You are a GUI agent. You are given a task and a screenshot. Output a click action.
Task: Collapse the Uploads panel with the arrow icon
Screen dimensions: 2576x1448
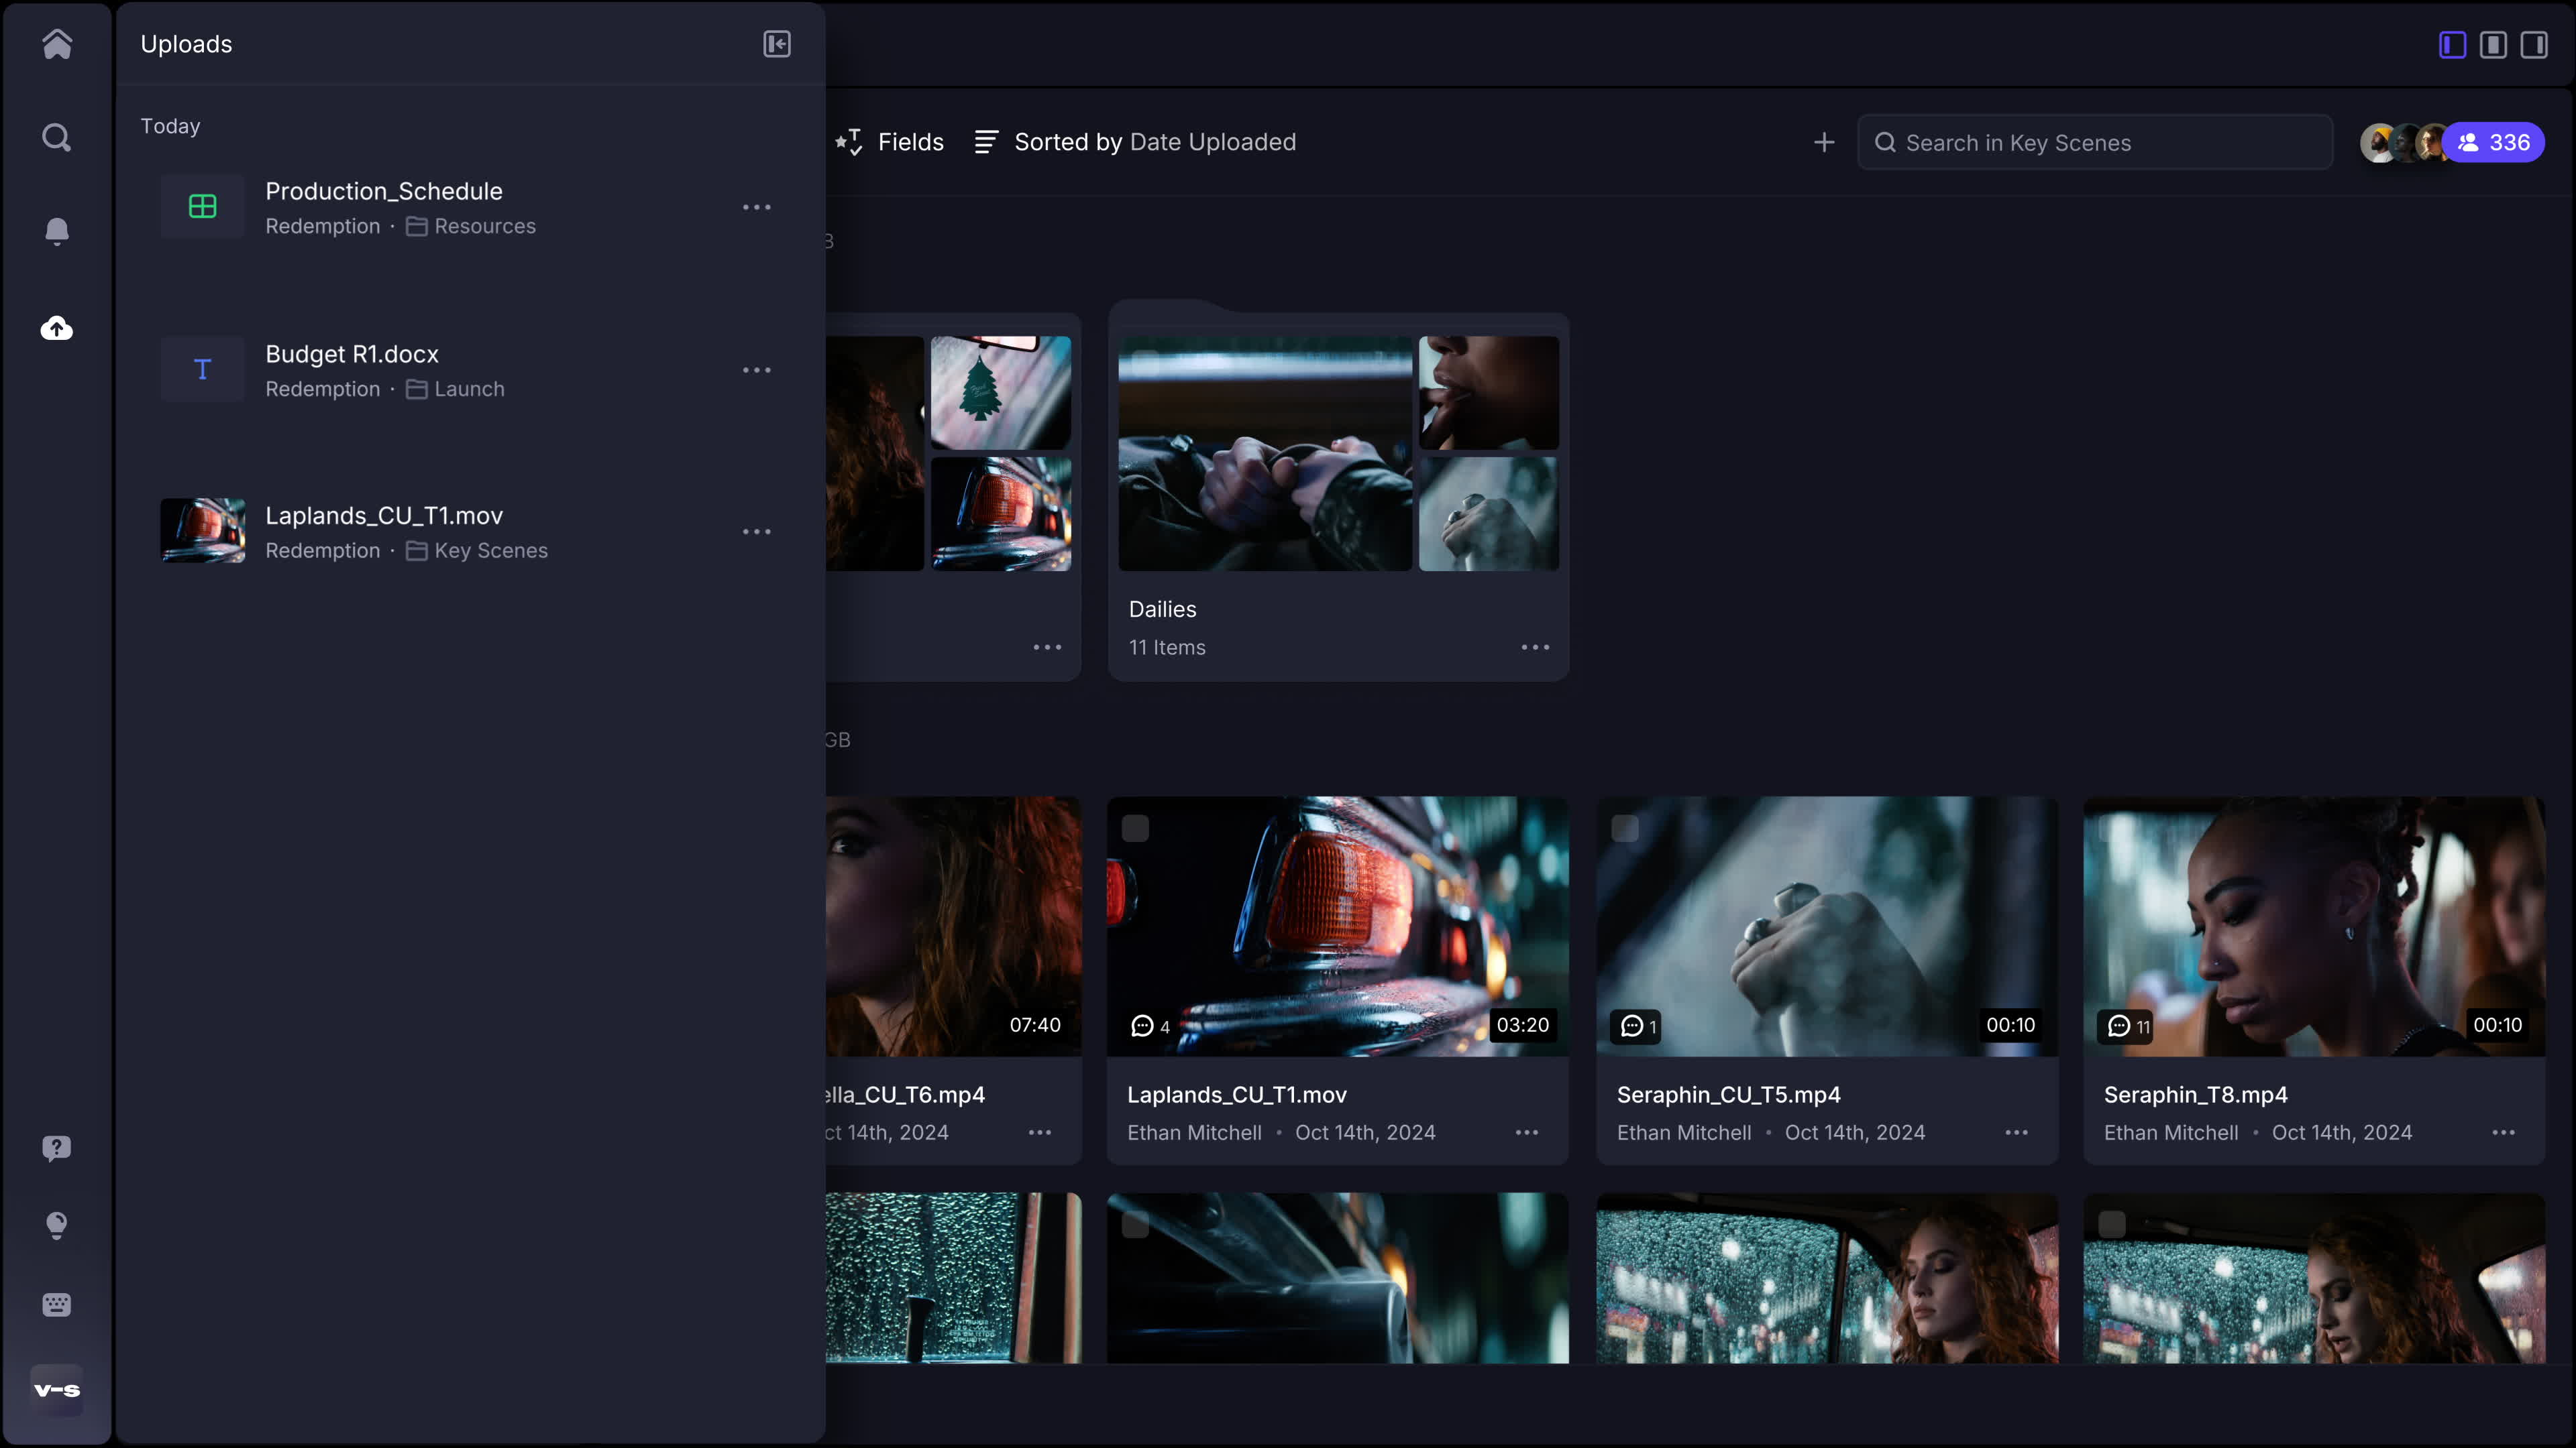click(x=777, y=44)
